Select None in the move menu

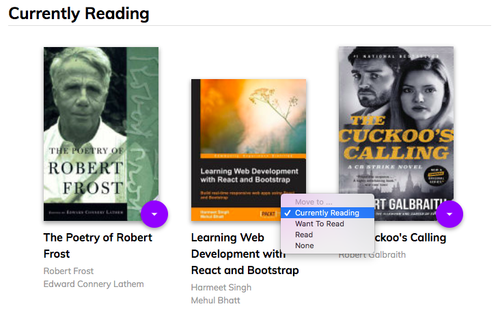(x=327, y=245)
